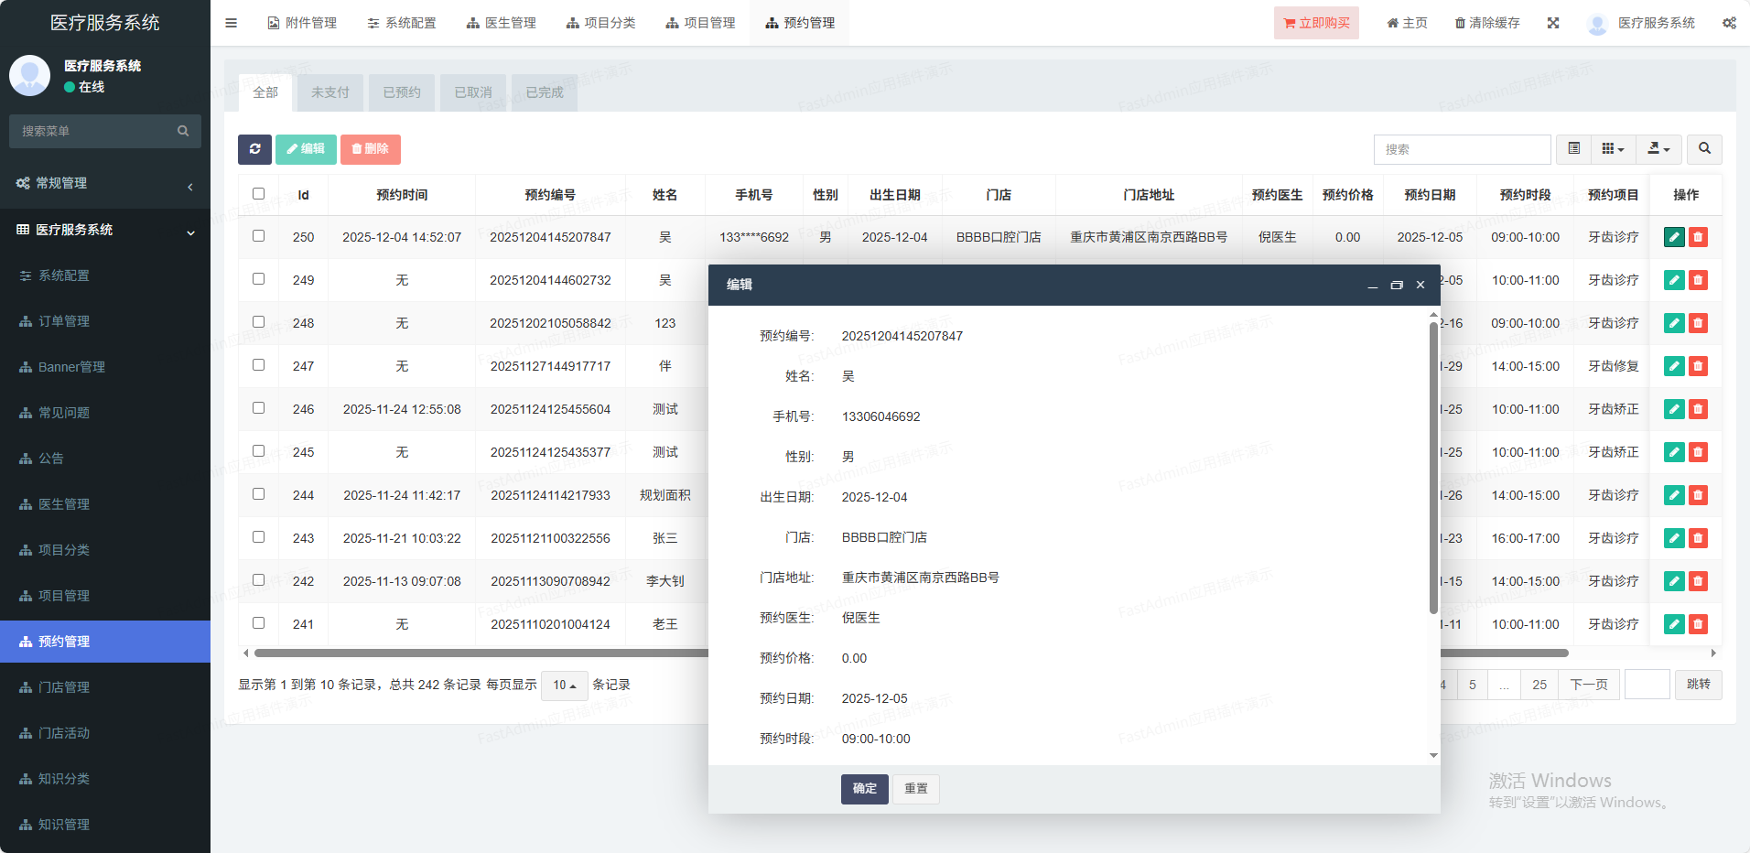Viewport: 1750px width, 853px height.
Task: Open the column visibility dropdown
Action: click(x=1613, y=149)
